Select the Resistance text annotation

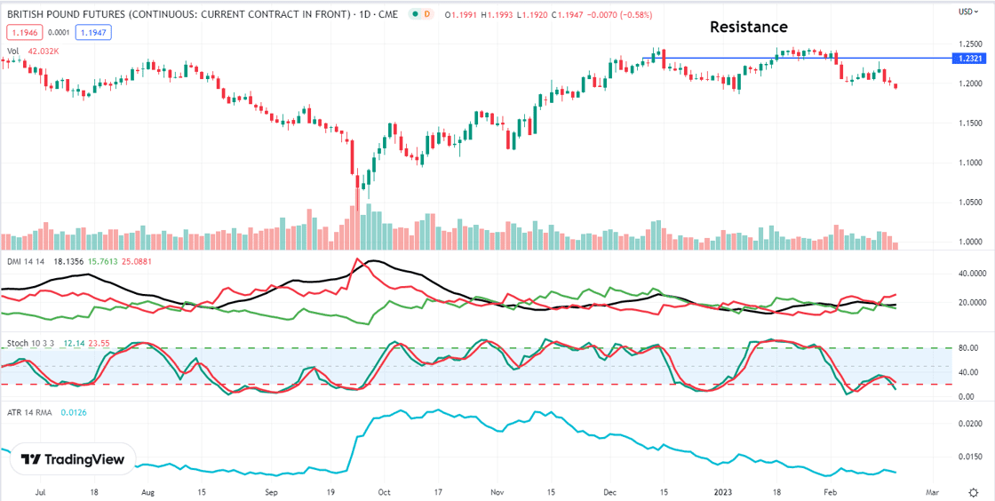point(748,27)
